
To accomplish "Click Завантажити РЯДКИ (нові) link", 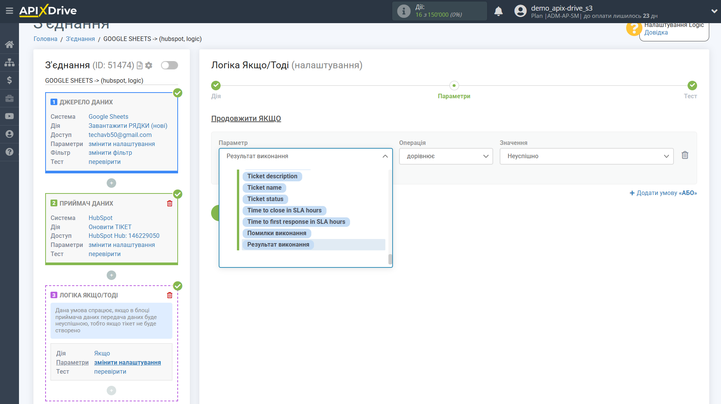I will point(128,126).
